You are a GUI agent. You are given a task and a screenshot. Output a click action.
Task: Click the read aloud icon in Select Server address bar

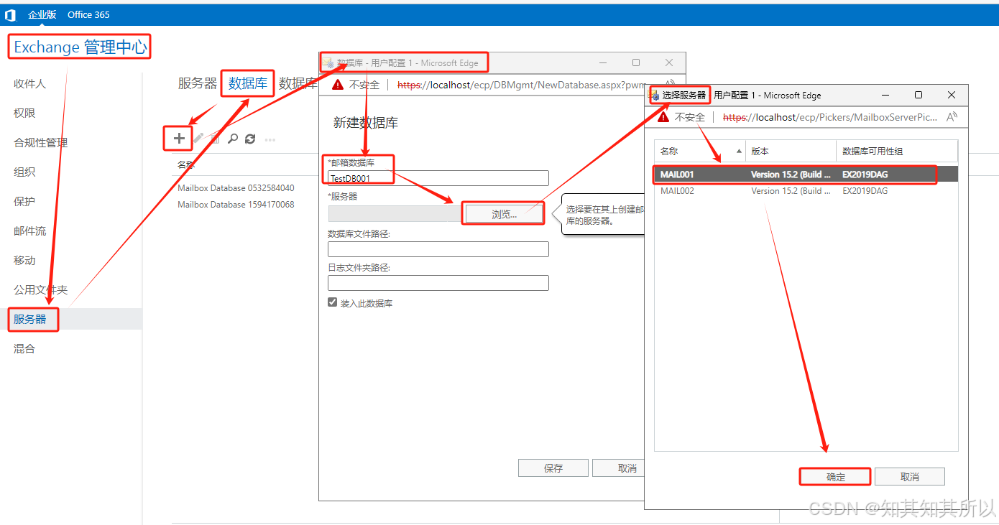coord(952,117)
